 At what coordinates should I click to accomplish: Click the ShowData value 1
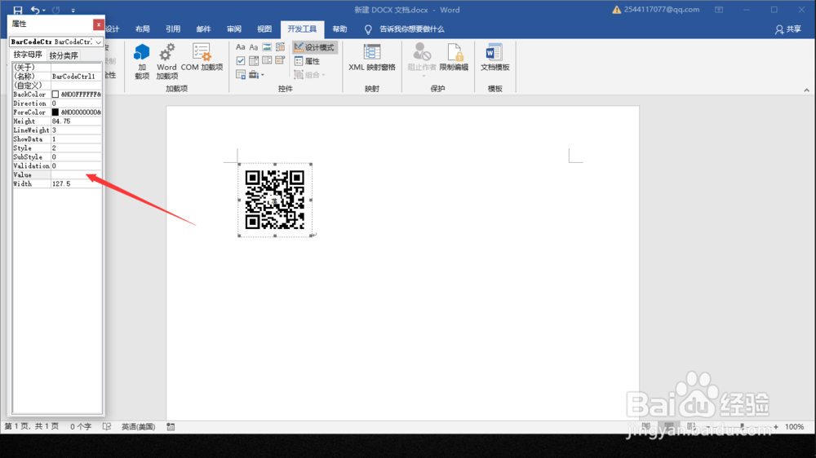tap(76, 139)
